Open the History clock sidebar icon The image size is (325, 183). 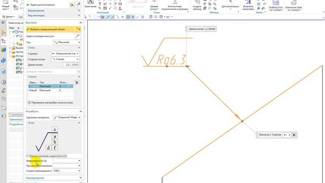click(4, 82)
